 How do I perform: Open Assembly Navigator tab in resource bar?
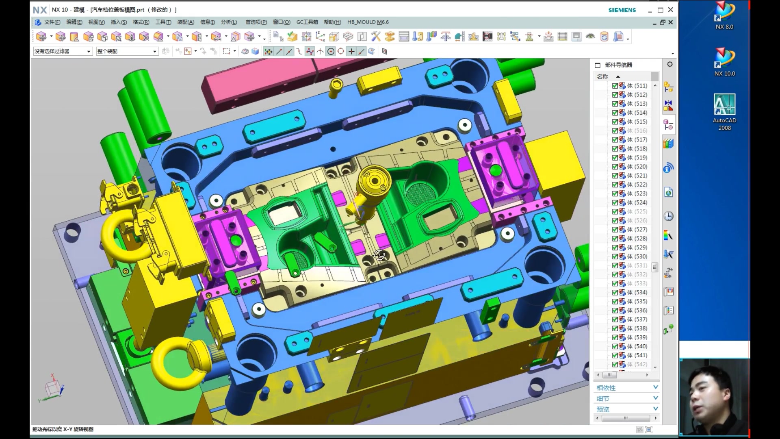coord(668,87)
